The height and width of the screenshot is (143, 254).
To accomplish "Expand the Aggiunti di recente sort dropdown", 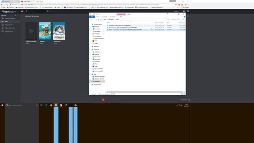I will coord(33,16).
